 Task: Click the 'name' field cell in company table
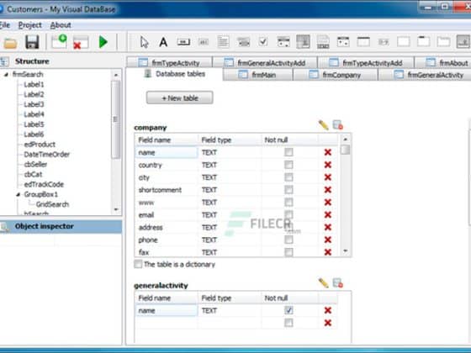click(167, 152)
